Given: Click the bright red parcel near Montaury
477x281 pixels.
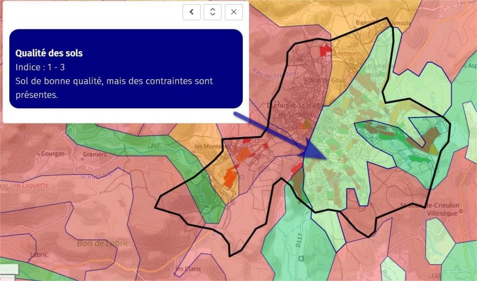Looking at the screenshot, I should 325,49.
